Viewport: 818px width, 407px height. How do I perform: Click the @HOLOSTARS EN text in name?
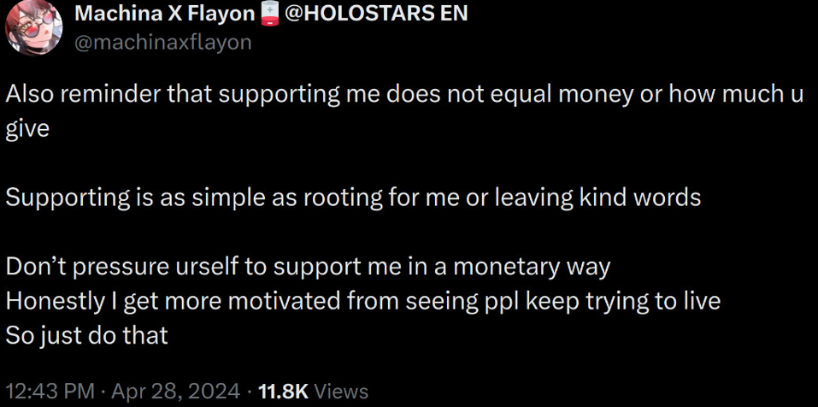click(376, 14)
